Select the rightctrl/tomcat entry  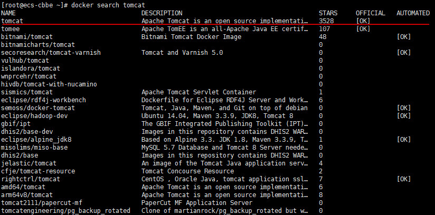pyautogui.click(x=31, y=179)
